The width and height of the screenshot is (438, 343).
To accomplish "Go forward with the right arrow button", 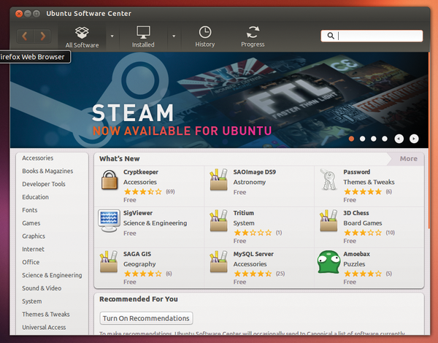I will tap(42, 36).
